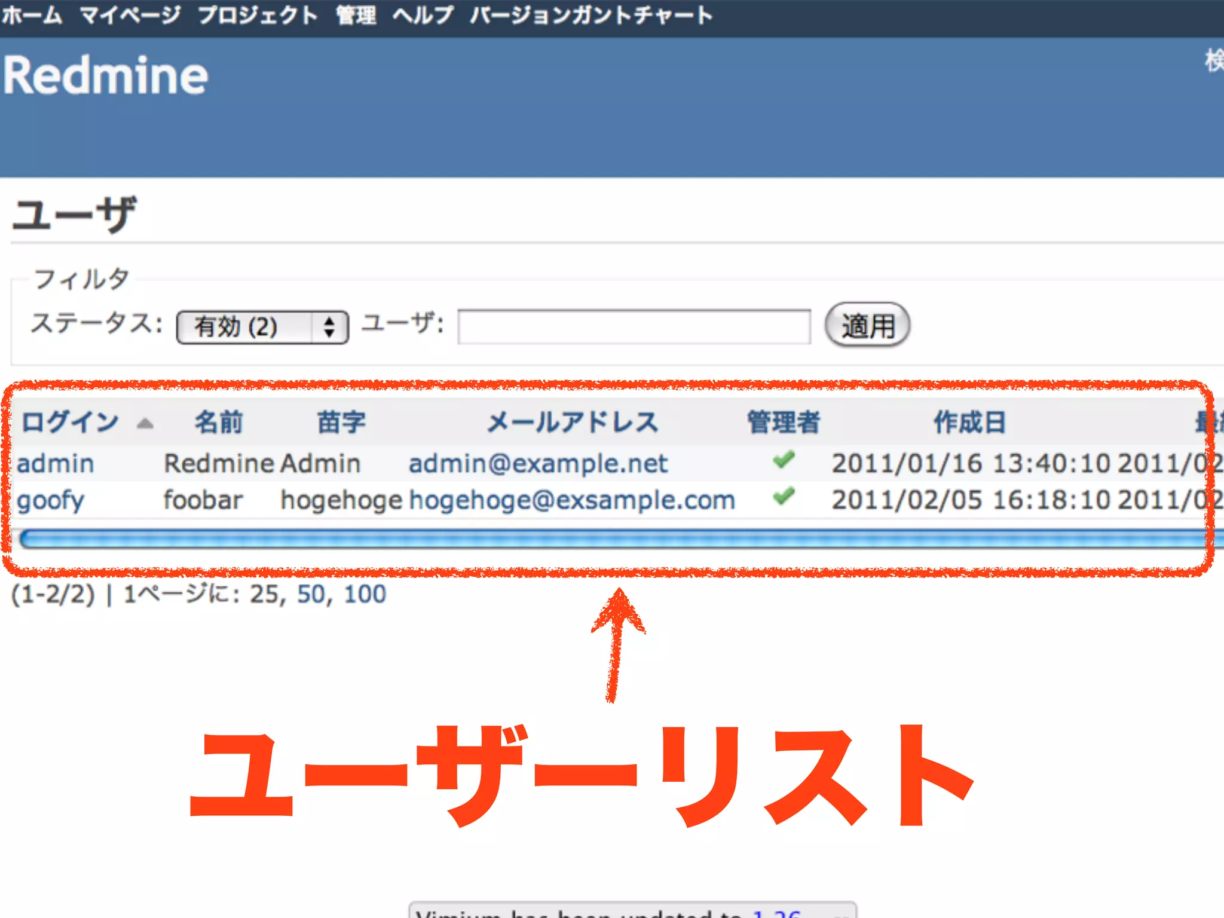
Task: Sort by ログイン column header
Action: (70, 422)
